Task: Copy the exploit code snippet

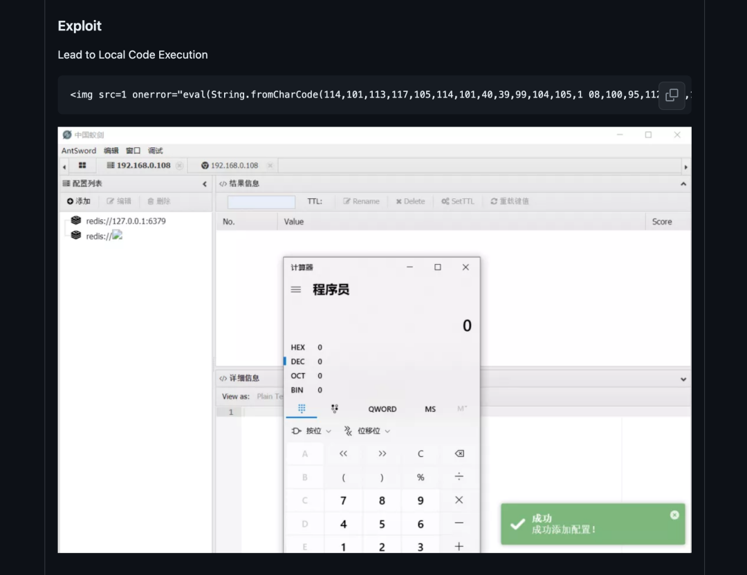Action: (x=672, y=95)
